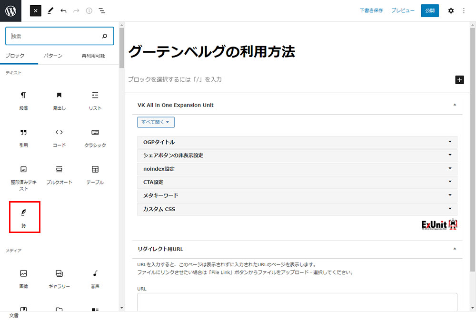This screenshot has width=476, height=320.
Task: Click 下書き保存 to save draft
Action: pos(371,10)
